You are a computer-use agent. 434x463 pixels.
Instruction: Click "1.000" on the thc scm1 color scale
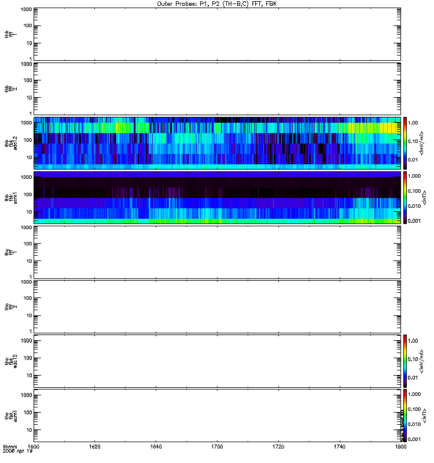pyautogui.click(x=414, y=394)
